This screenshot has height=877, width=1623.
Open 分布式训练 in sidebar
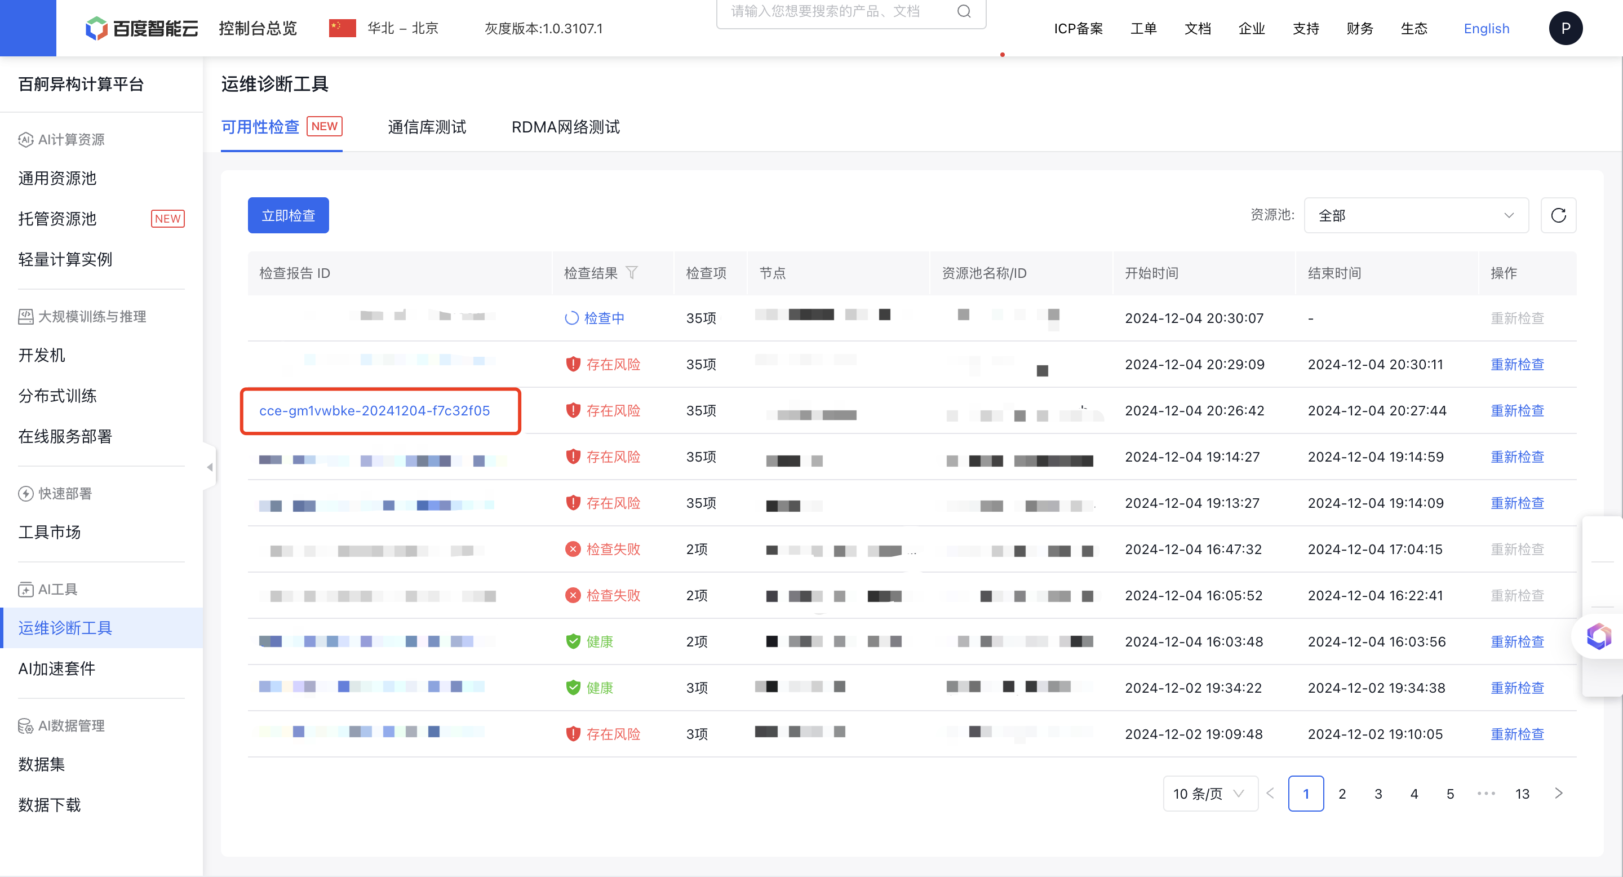[x=57, y=396]
